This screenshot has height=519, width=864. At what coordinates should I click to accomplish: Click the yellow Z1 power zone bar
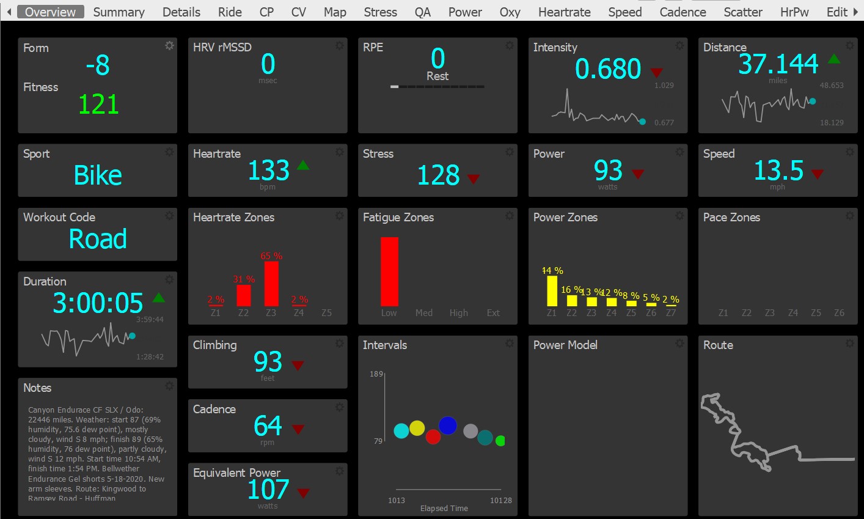pyautogui.click(x=552, y=291)
